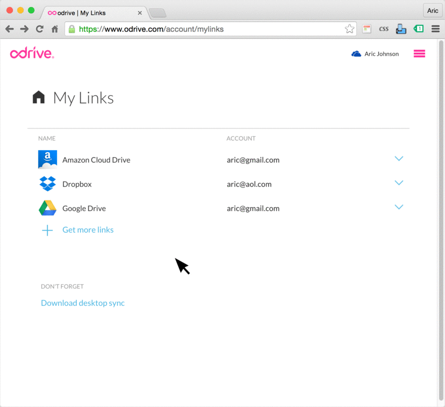Click the Aric profile button
Image resolution: width=445 pixels, height=407 pixels.
tap(433, 11)
